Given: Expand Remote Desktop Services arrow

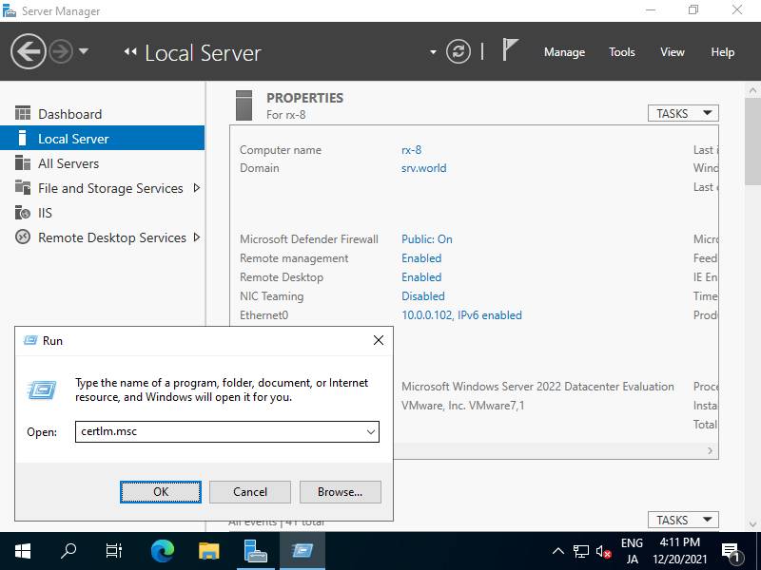Looking at the screenshot, I should pos(197,237).
